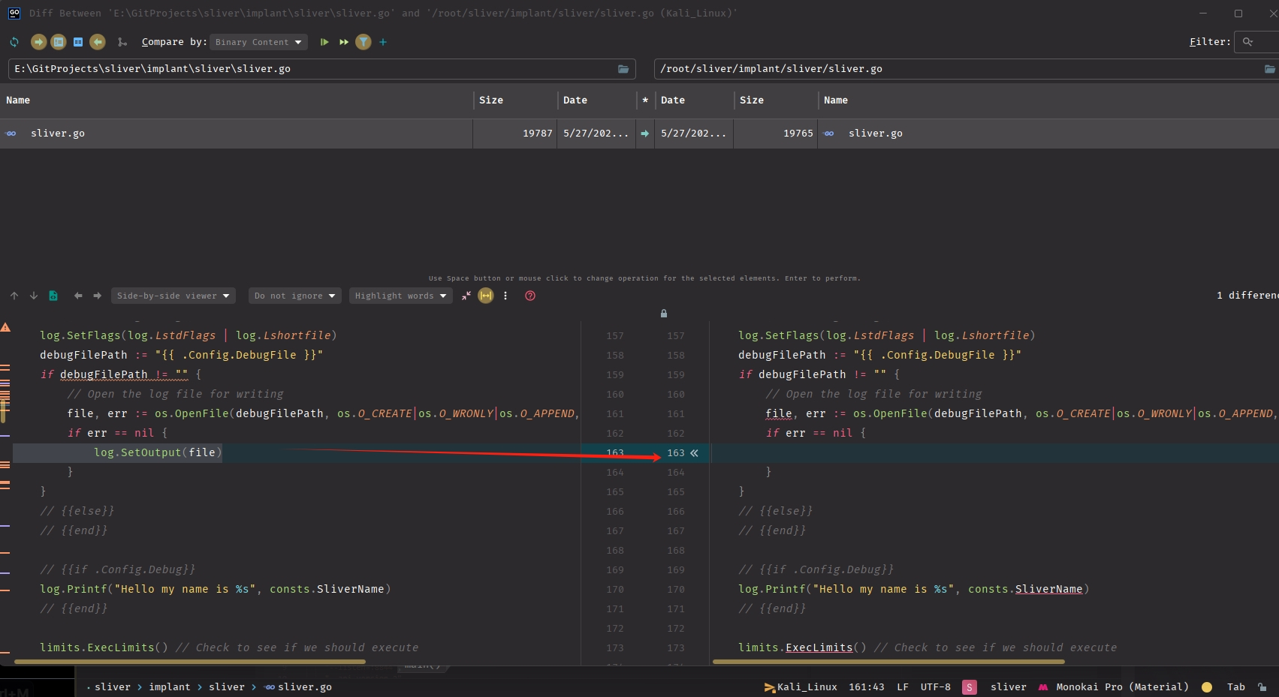Click the funnel filter icon

pos(363,42)
